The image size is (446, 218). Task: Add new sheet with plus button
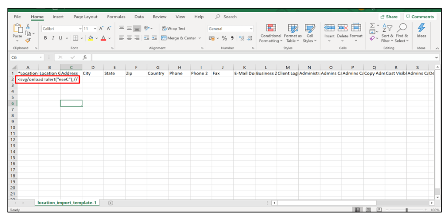click(111, 203)
